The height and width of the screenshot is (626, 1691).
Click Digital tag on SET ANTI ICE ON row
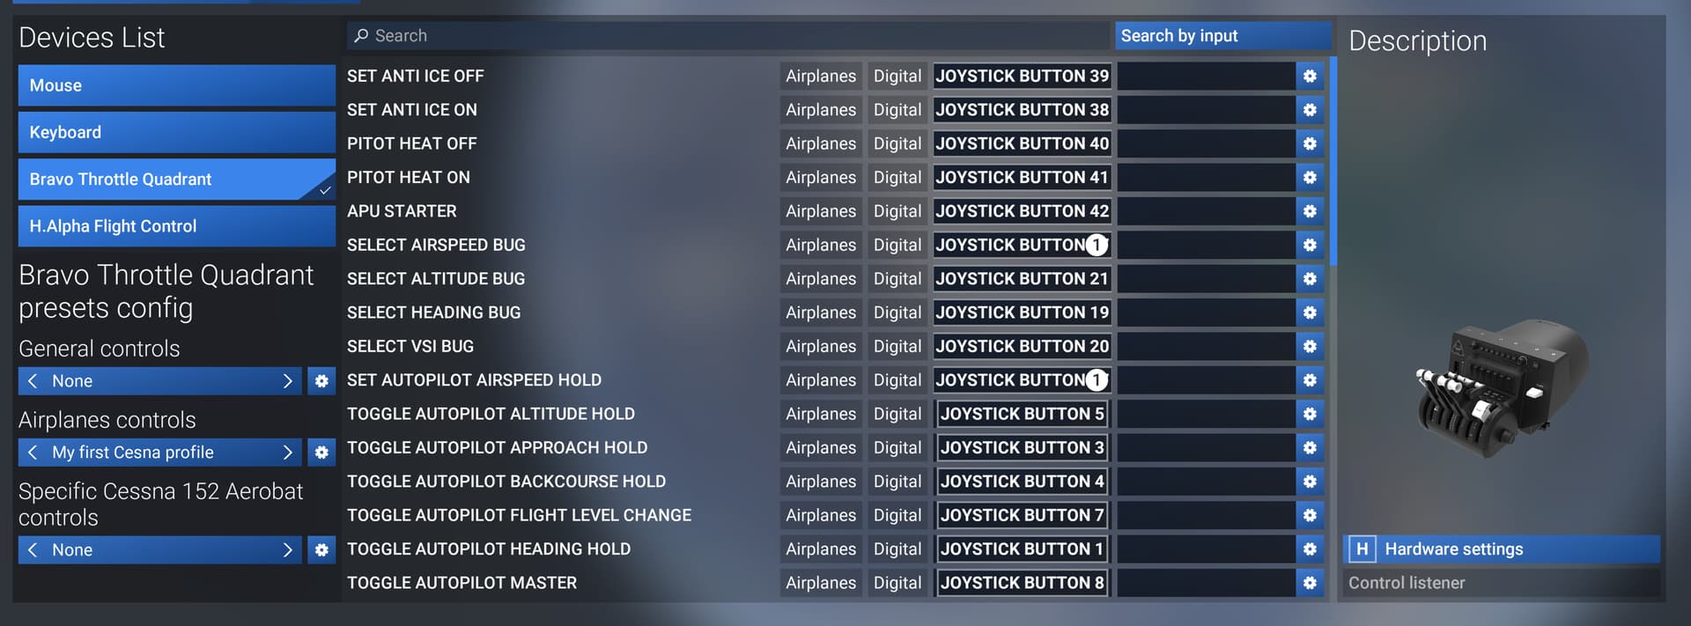click(897, 110)
